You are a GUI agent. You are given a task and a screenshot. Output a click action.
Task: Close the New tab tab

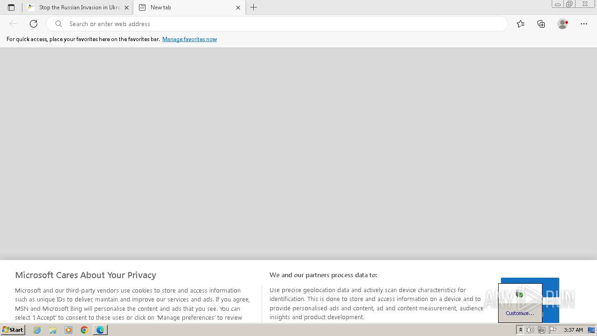[x=238, y=7]
